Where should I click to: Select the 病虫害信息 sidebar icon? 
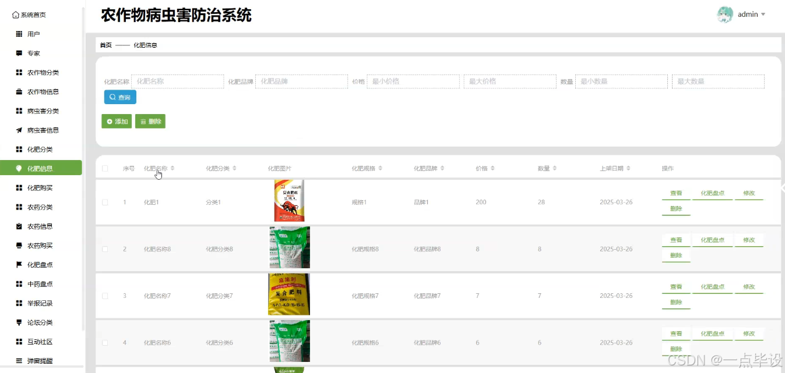(x=38, y=130)
